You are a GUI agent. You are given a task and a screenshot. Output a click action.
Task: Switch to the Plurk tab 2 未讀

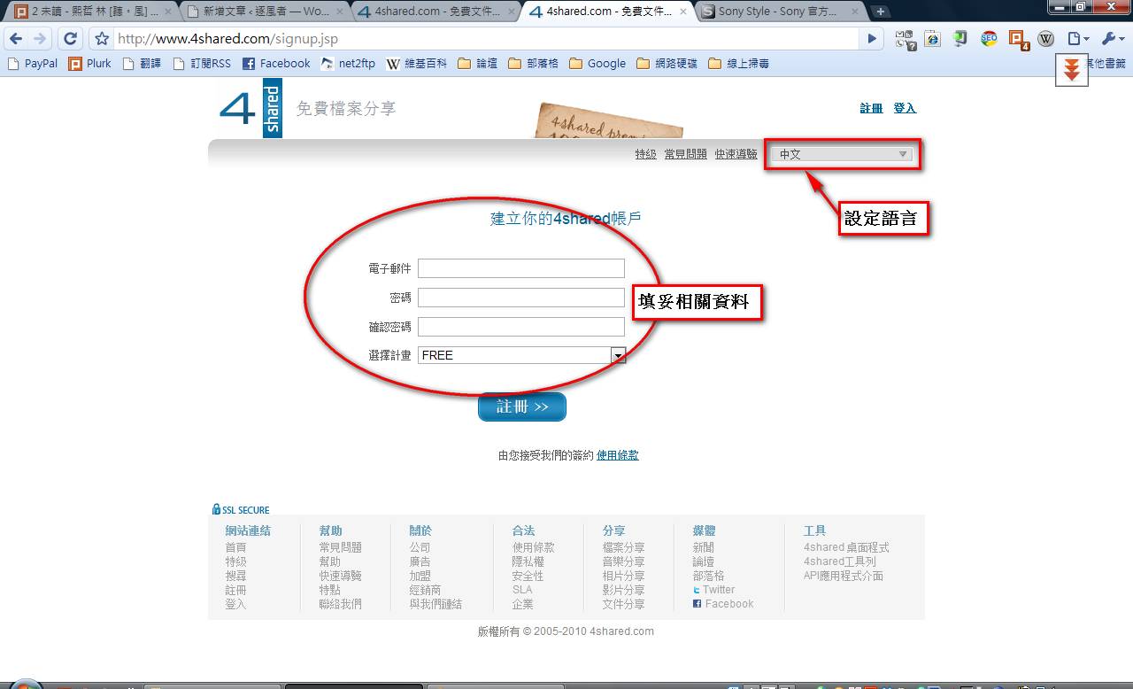(x=91, y=12)
